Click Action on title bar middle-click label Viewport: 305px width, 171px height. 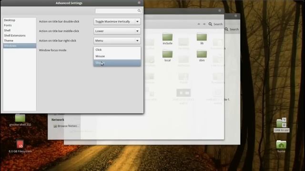coord(59,31)
